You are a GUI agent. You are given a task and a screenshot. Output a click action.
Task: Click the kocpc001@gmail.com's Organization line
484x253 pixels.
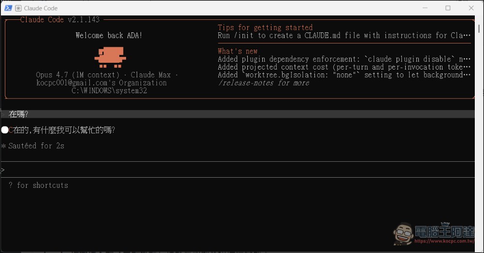(101, 83)
